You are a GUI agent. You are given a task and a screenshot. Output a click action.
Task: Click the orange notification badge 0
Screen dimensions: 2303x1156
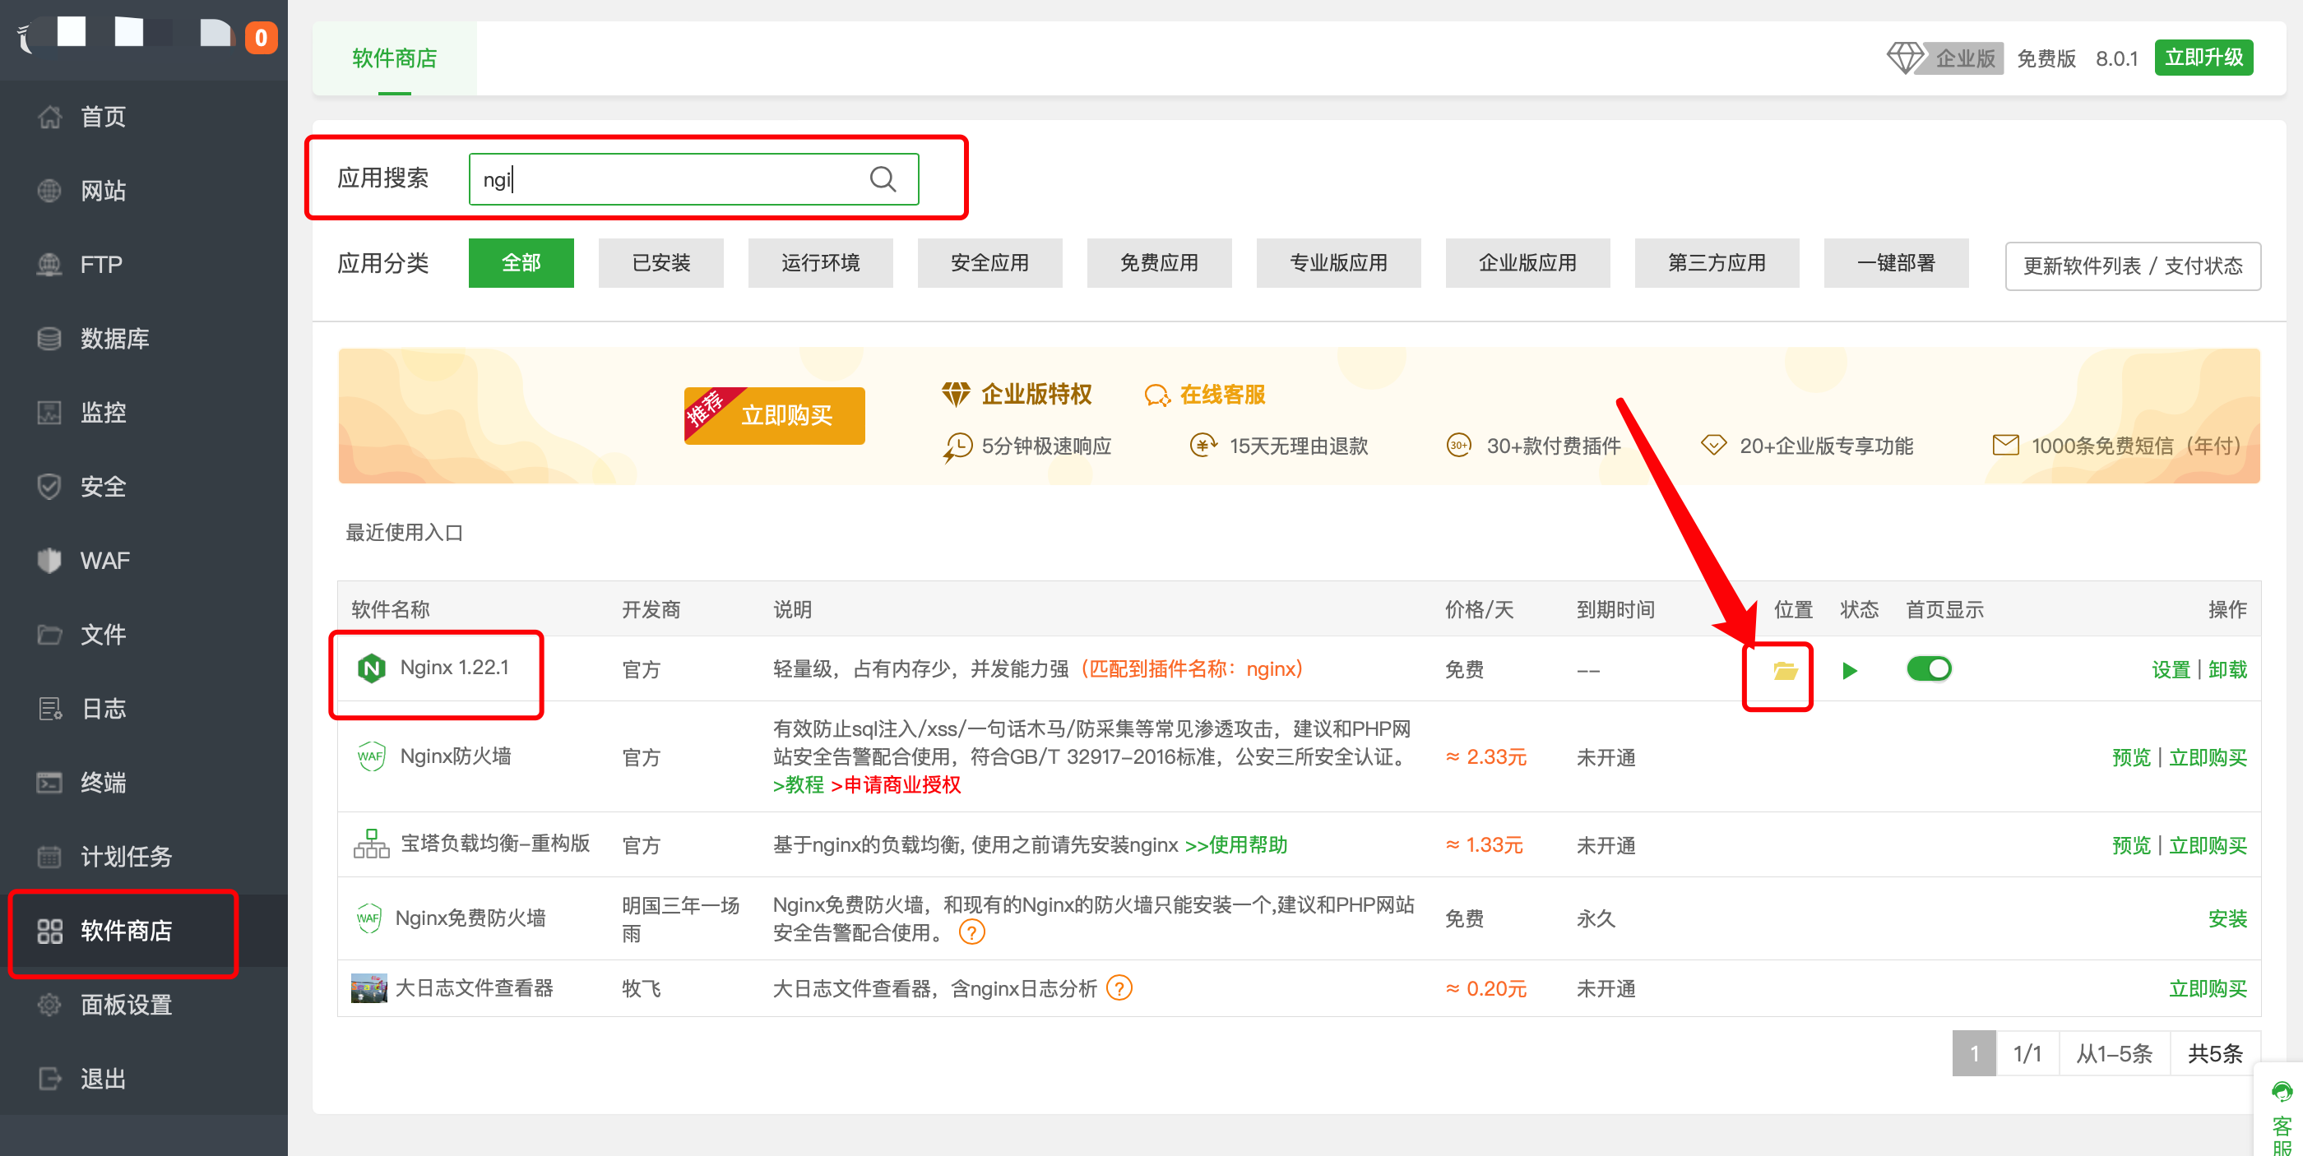coord(261,38)
